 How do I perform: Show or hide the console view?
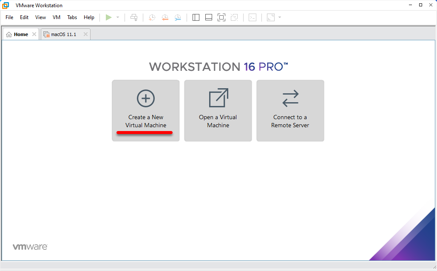tap(253, 17)
